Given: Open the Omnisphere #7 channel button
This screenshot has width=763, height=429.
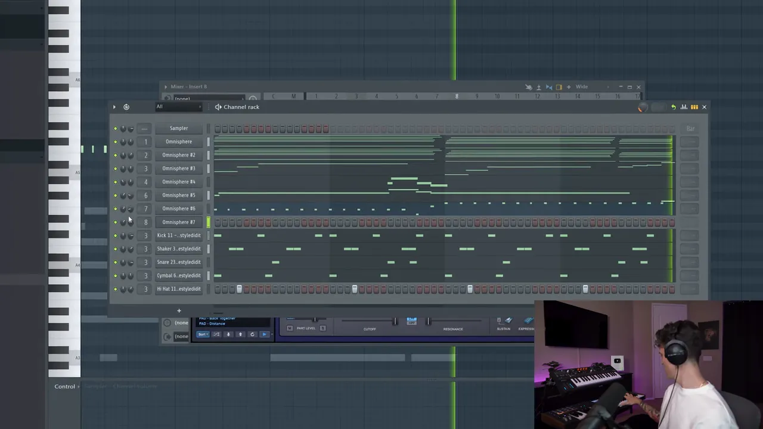Looking at the screenshot, I should 179,222.
